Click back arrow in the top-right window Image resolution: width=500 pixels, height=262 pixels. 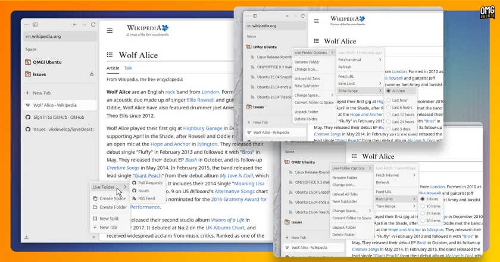[x=288, y=16]
